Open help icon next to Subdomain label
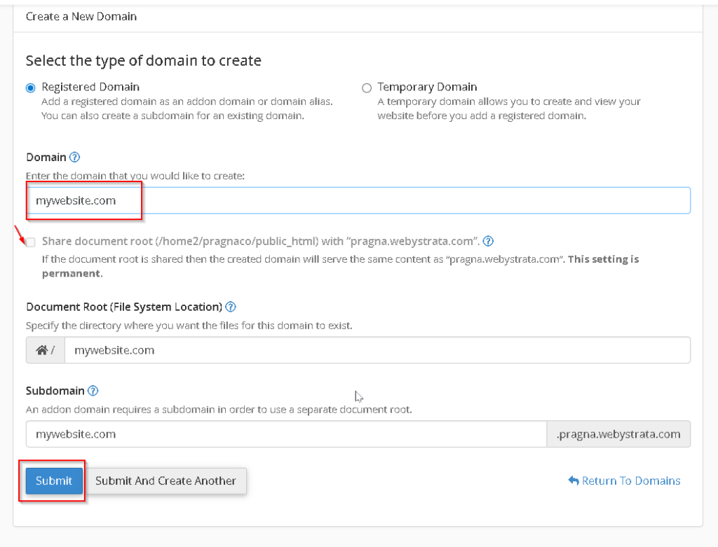This screenshot has width=718, height=547. [x=93, y=391]
